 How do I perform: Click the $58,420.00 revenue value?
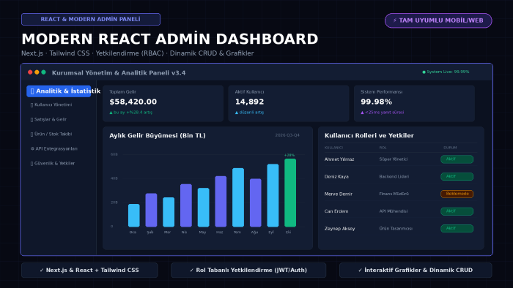point(133,102)
